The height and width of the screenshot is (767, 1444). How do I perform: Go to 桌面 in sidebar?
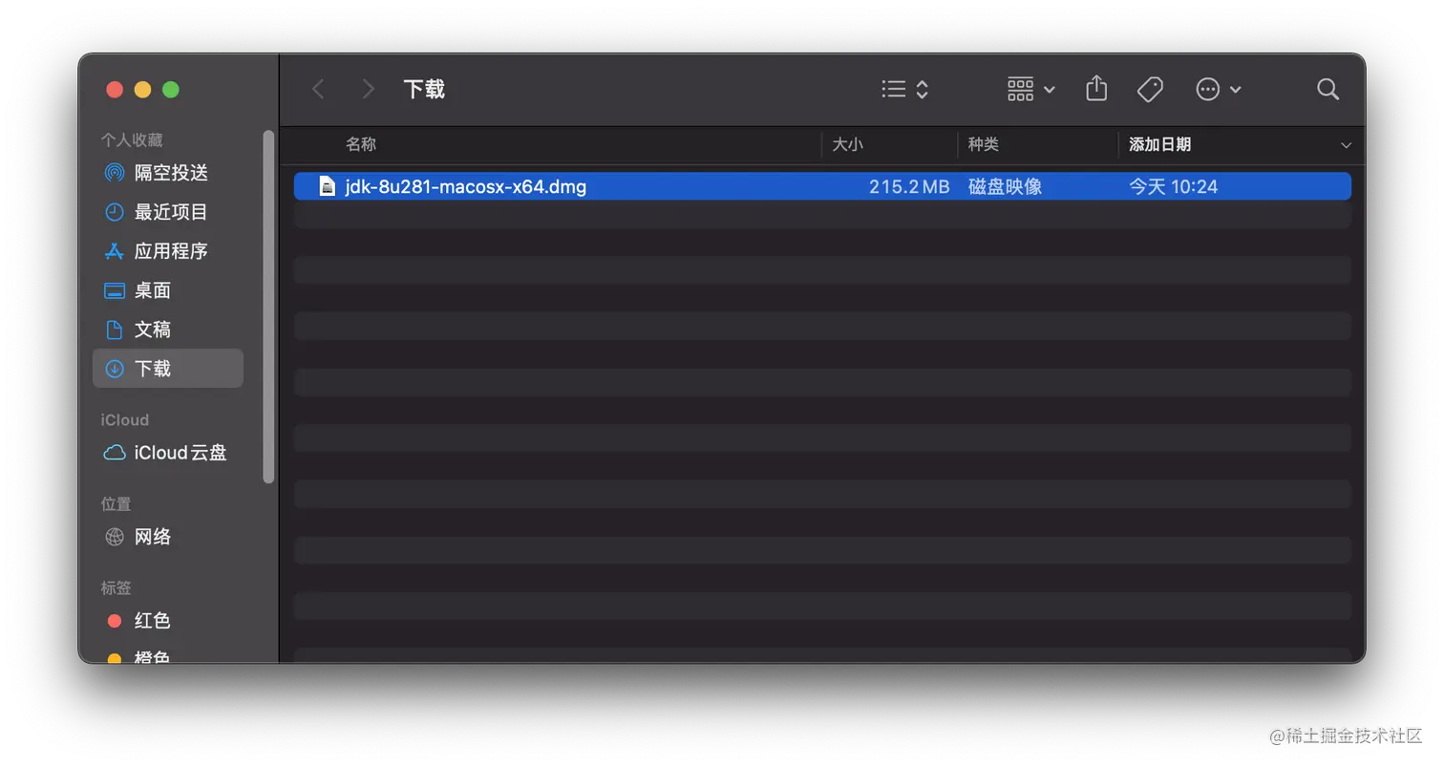click(167, 290)
